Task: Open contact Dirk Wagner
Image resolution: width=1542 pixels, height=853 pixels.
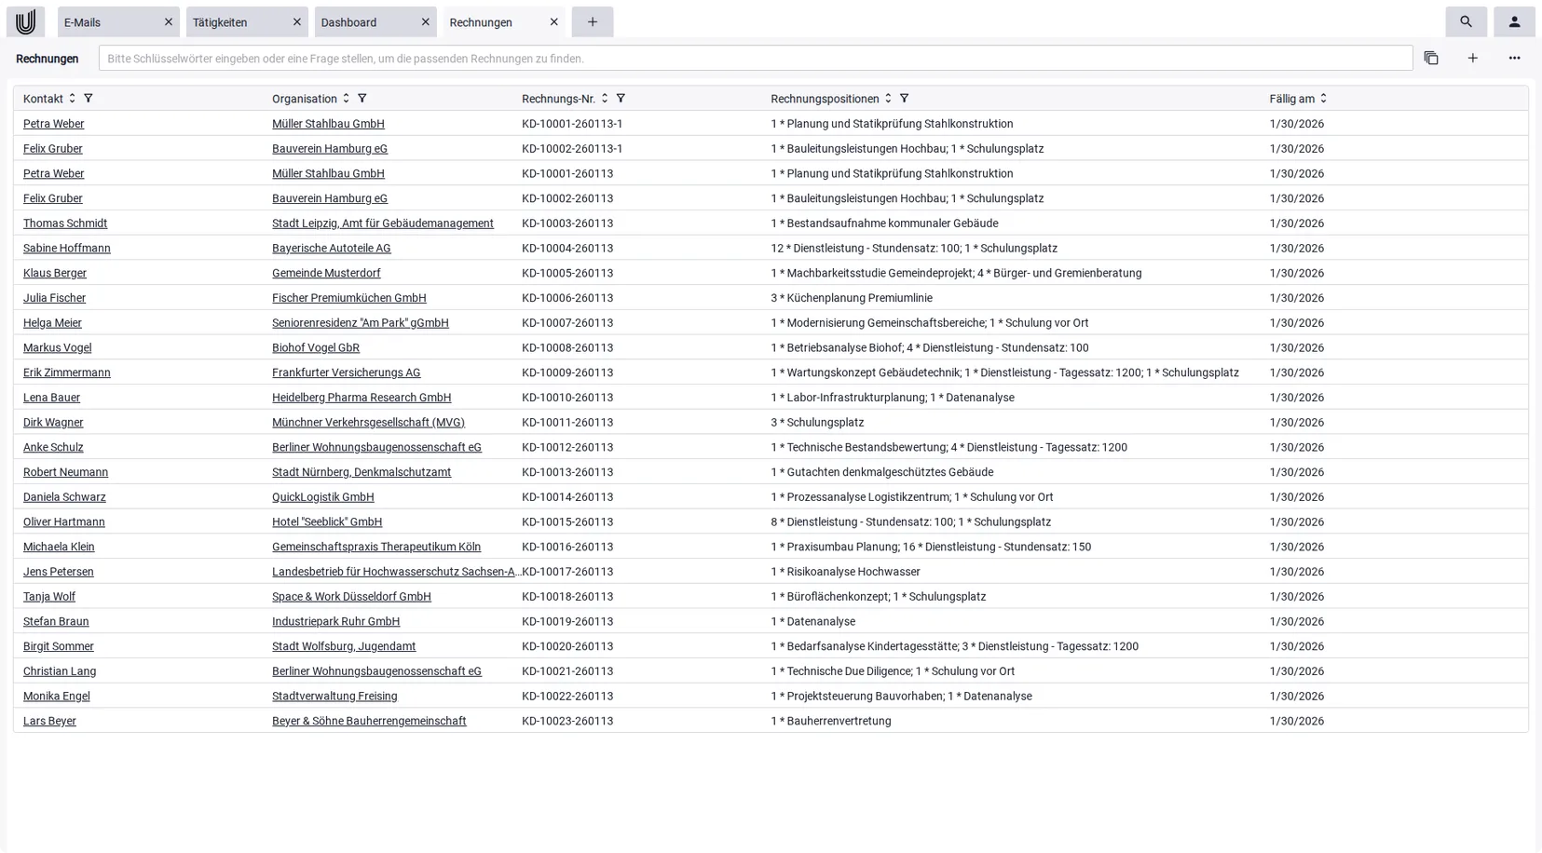Action: click(53, 423)
